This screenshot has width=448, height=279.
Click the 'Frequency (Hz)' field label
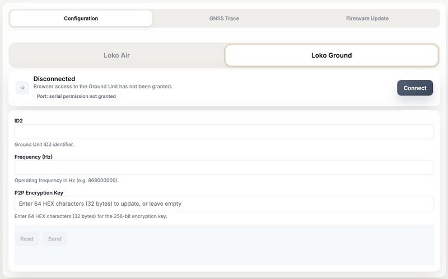pyautogui.click(x=34, y=157)
